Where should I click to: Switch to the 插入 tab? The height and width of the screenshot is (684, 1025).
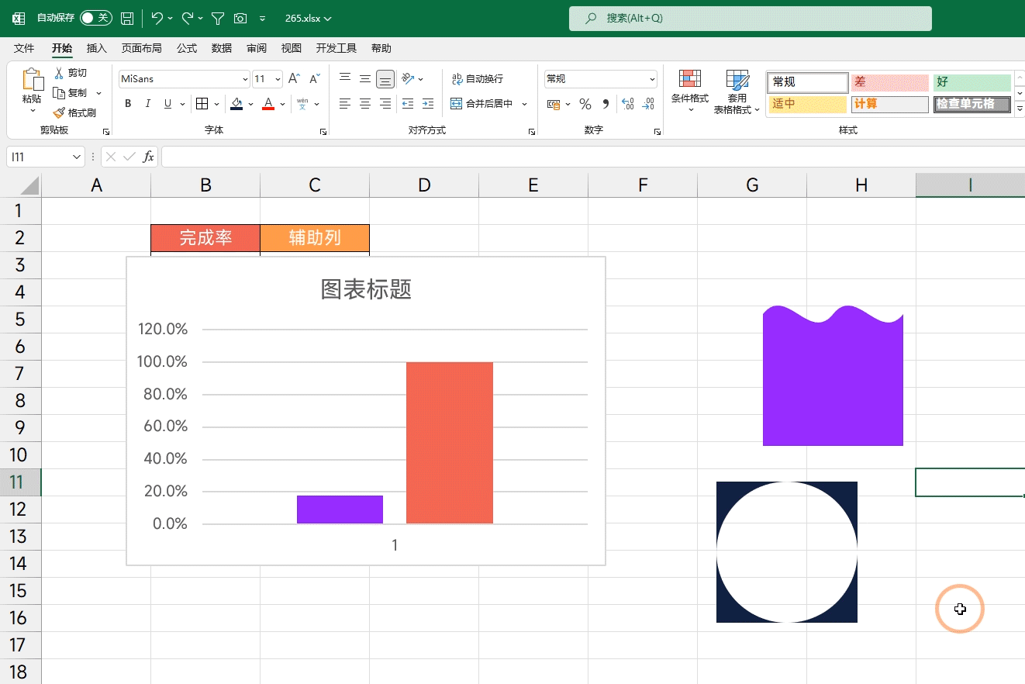coord(97,48)
